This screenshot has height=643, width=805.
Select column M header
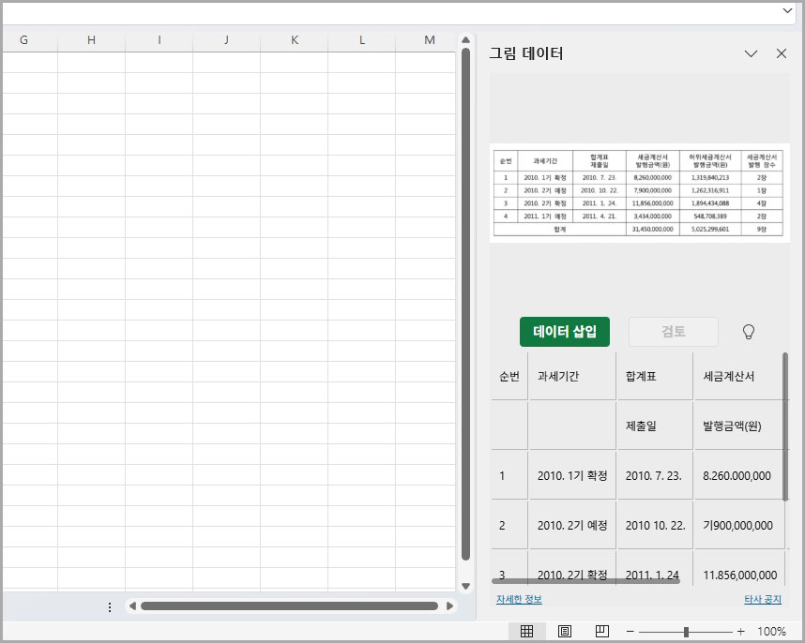[430, 40]
